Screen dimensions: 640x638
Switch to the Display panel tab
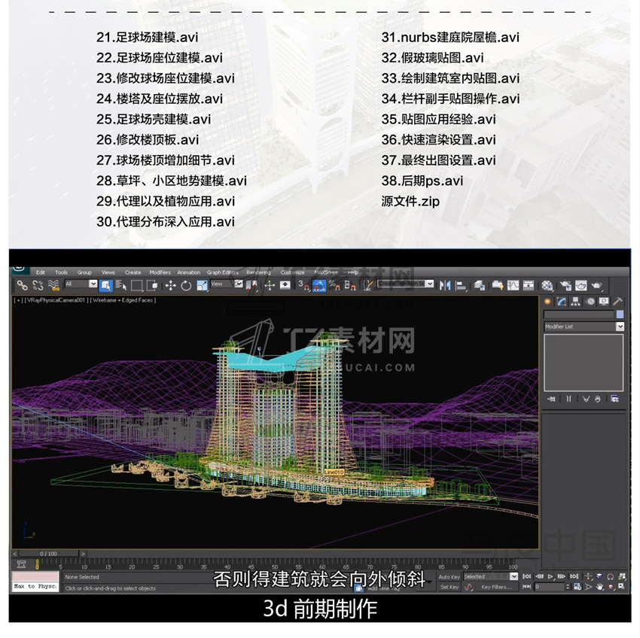point(604,302)
